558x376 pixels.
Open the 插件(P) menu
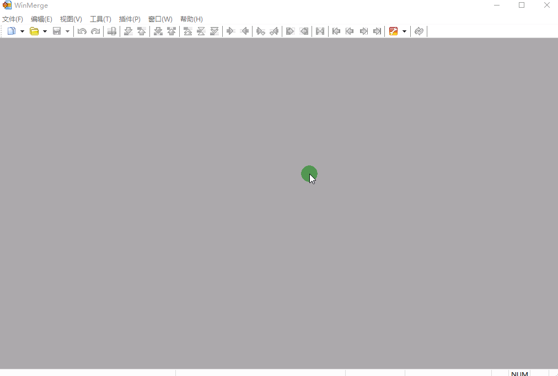tap(130, 19)
